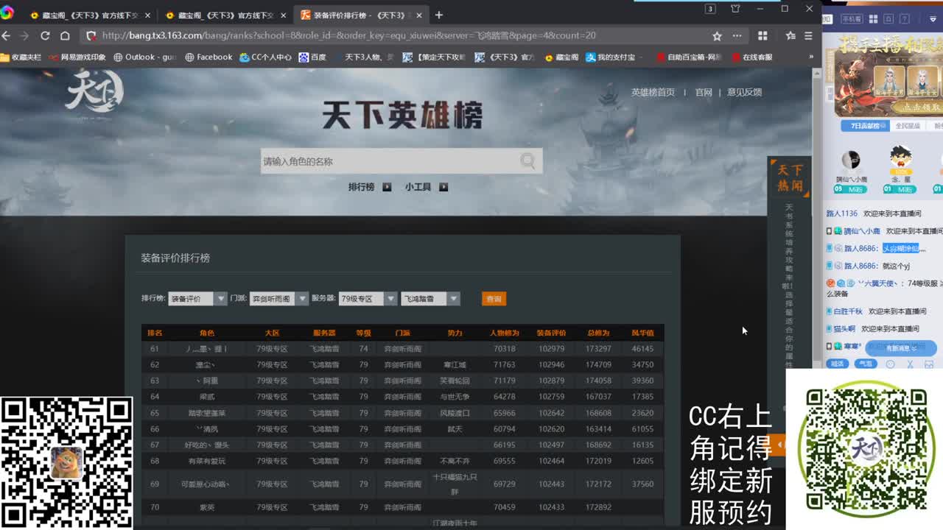The height and width of the screenshot is (530, 943).
Task: Click the scissors screenshot icon in chat toolbar
Action: click(x=910, y=364)
